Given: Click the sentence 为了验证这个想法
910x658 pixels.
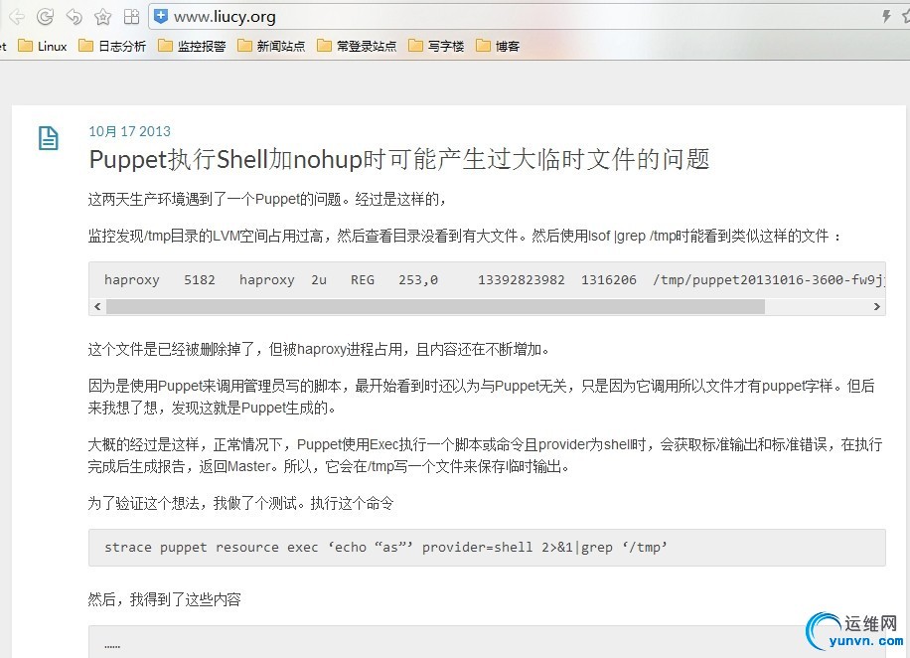Looking at the screenshot, I should pos(240,503).
